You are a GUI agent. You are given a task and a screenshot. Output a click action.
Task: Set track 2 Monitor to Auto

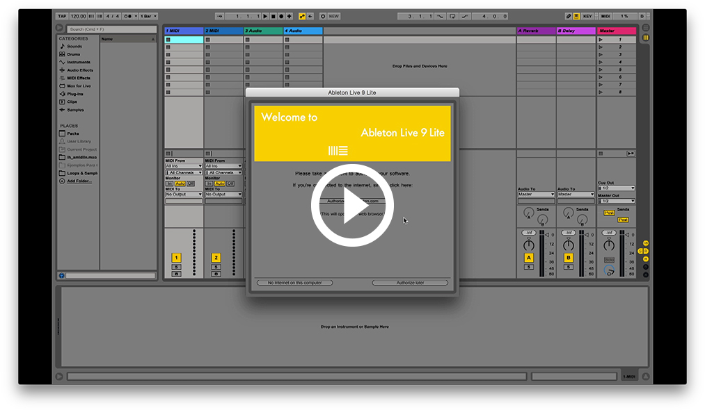click(x=219, y=183)
